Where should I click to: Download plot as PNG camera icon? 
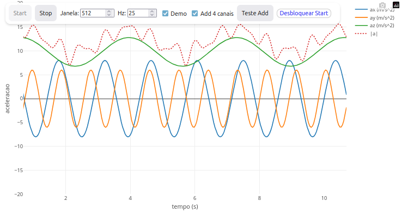click(x=382, y=5)
